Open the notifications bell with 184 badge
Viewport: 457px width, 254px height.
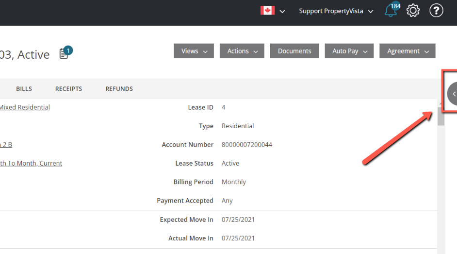point(392,11)
